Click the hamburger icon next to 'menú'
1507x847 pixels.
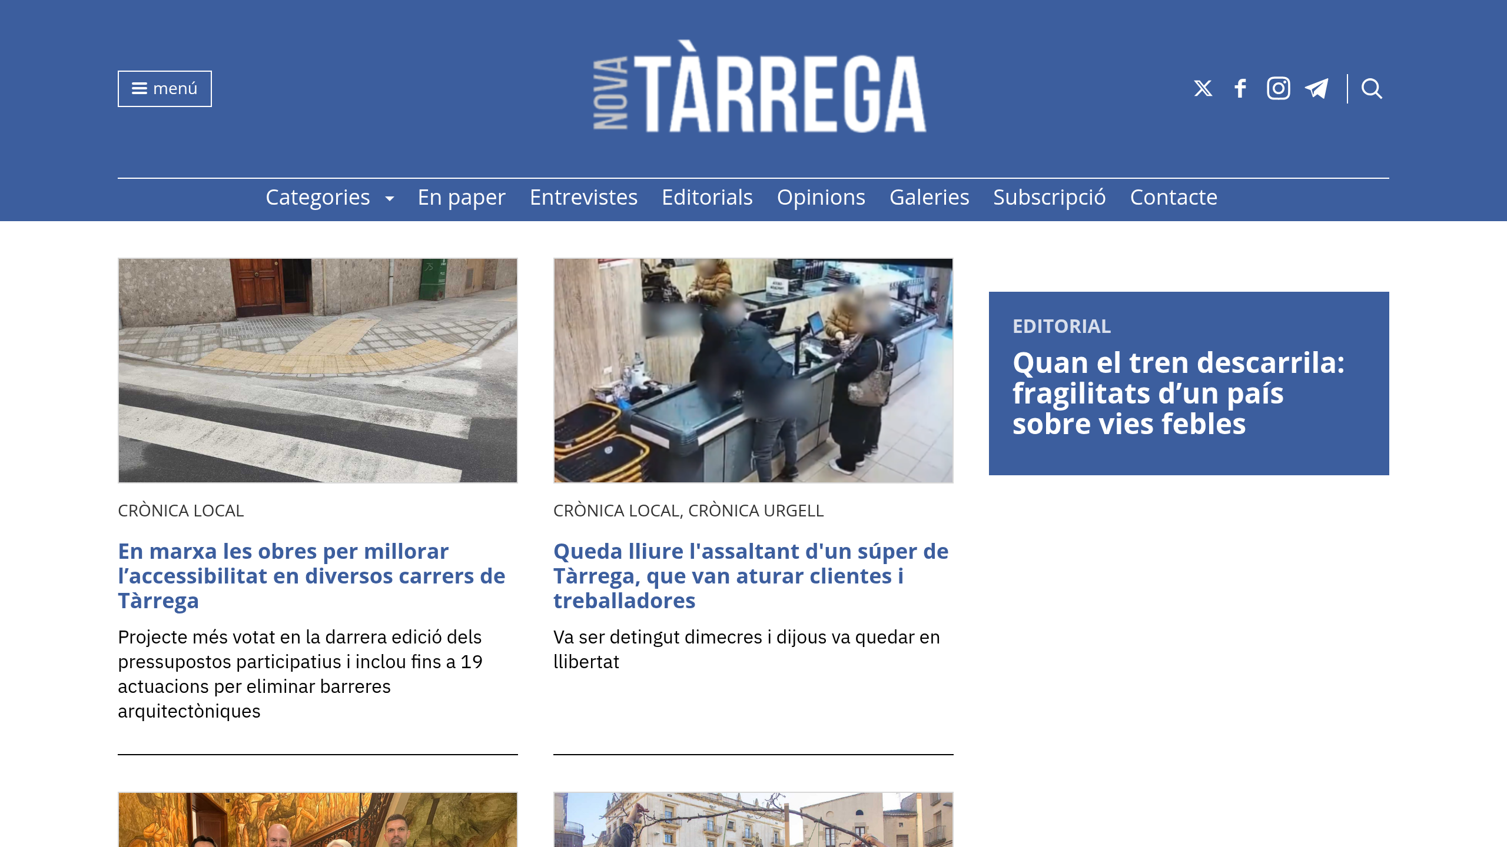point(139,88)
